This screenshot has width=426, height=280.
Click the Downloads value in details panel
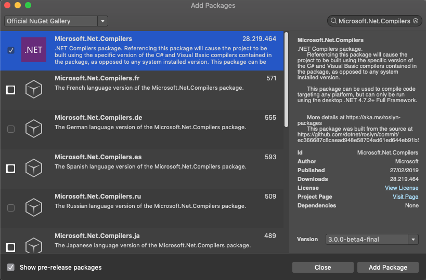pyautogui.click(x=404, y=179)
